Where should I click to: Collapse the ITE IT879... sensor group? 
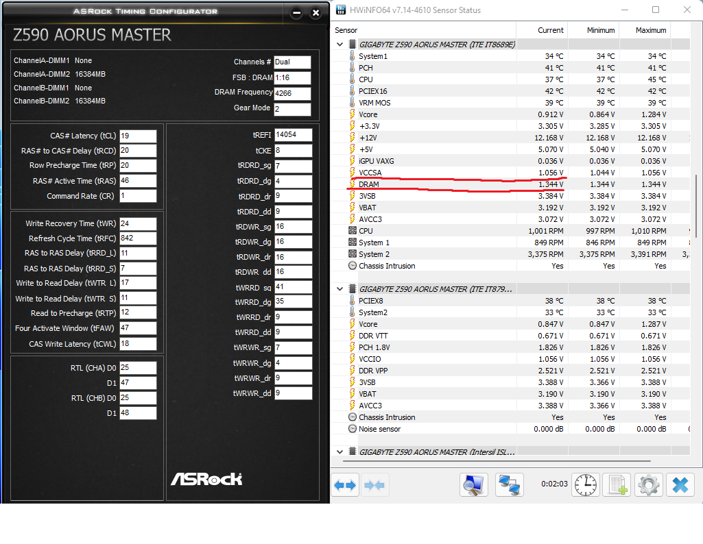340,289
